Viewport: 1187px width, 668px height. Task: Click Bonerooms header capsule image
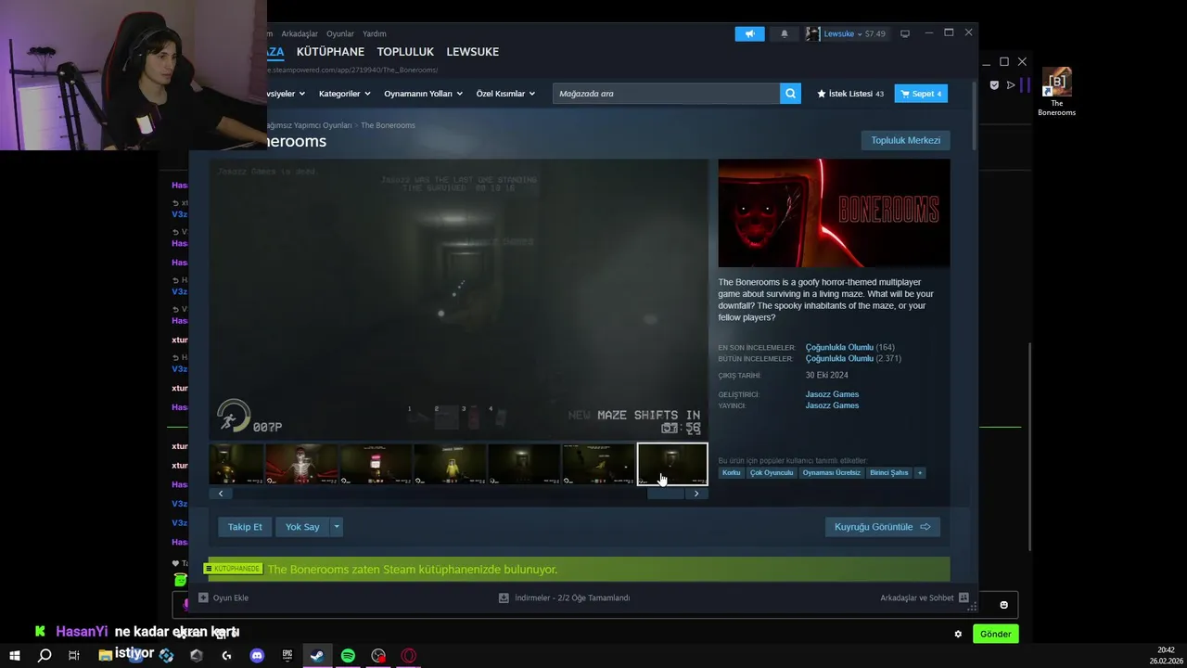[834, 213]
